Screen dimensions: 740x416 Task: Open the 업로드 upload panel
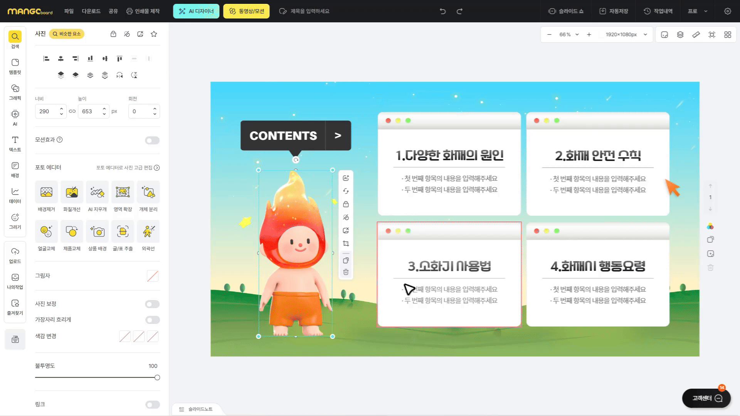pyautogui.click(x=15, y=255)
